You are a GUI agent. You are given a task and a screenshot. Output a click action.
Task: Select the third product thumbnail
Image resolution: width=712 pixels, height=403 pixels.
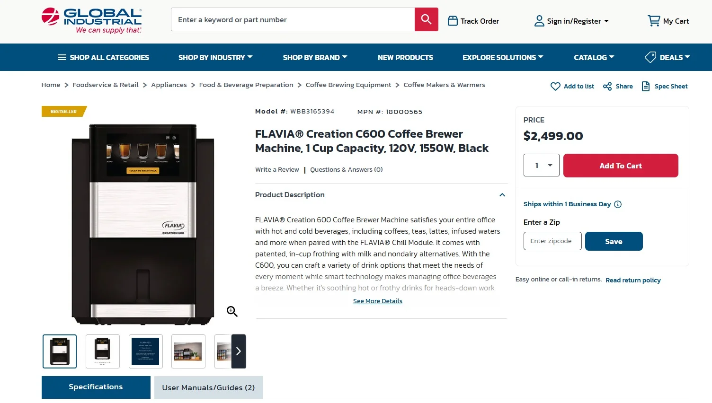(145, 351)
